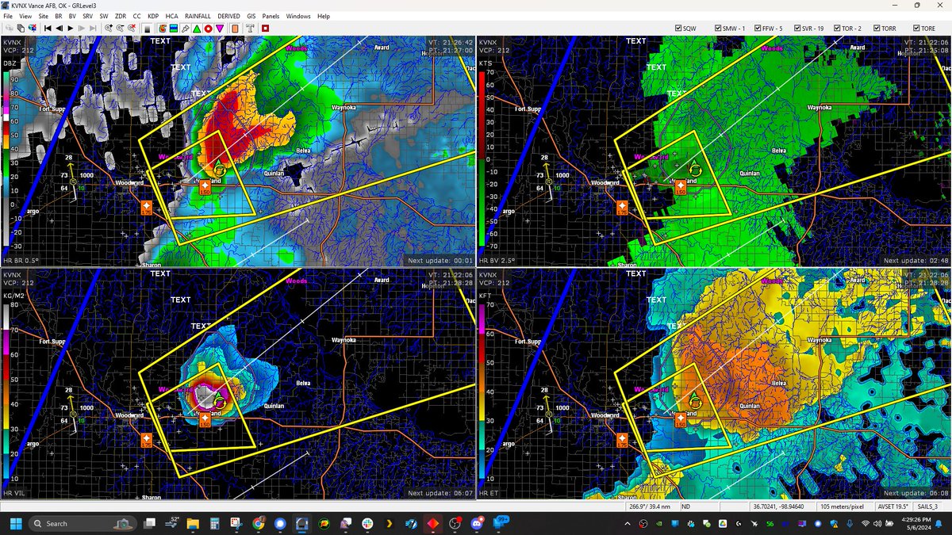The height and width of the screenshot is (535, 952).
Task: Click the taskbar Search box
Action: (x=82, y=524)
